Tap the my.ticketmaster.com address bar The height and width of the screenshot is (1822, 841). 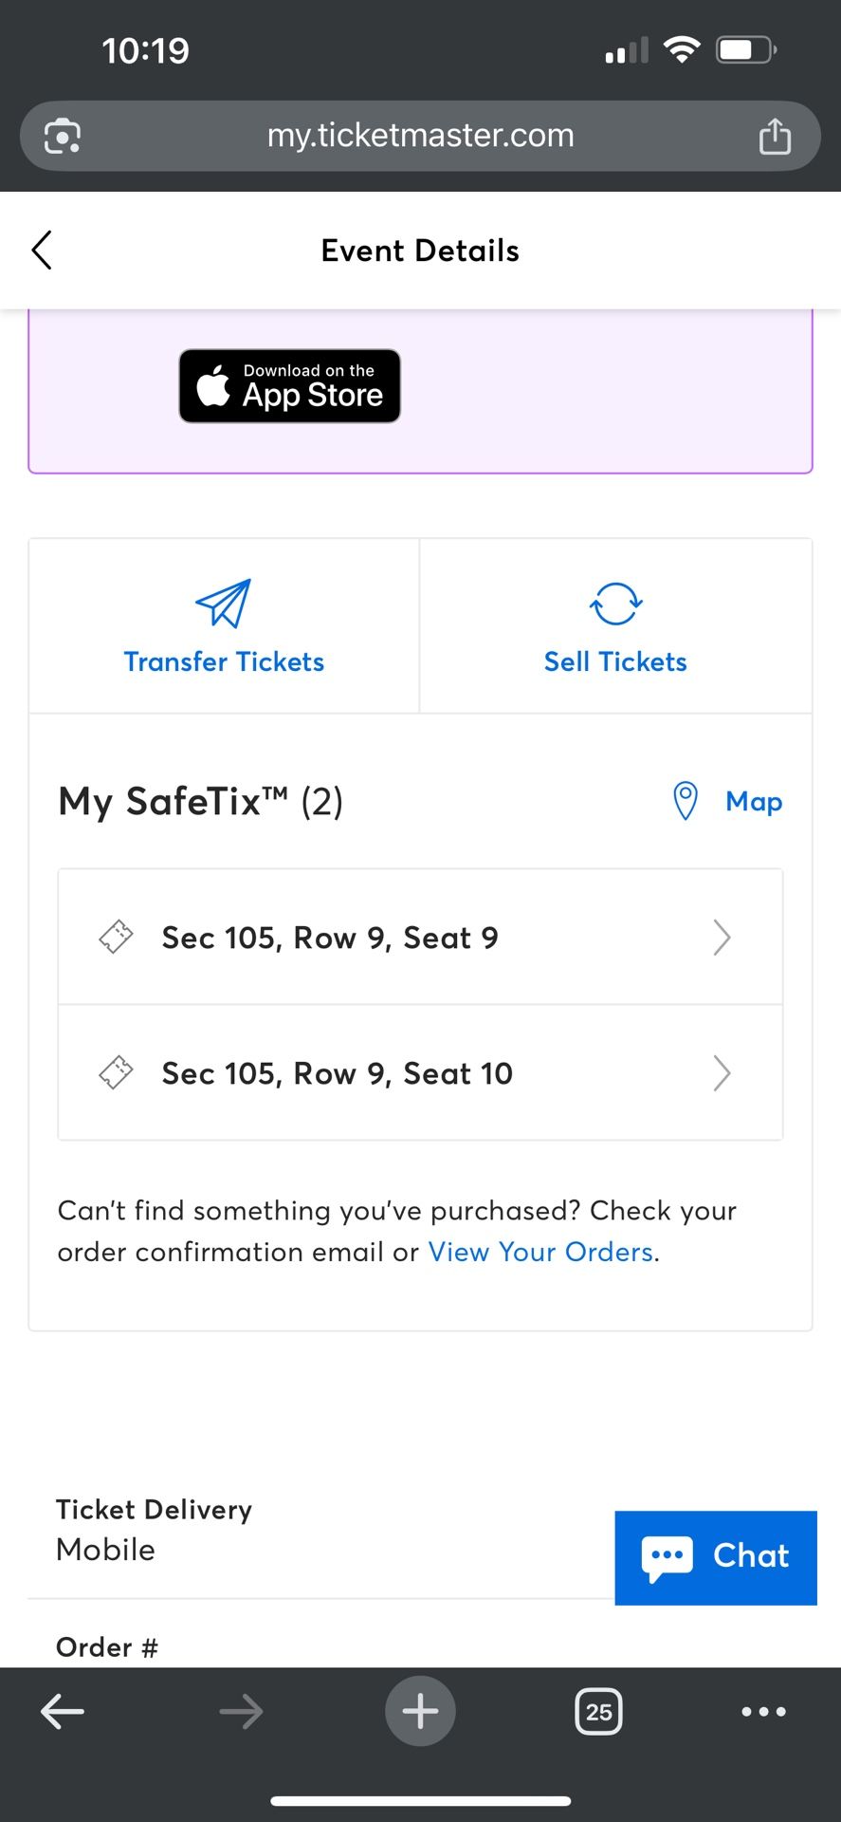[x=420, y=136]
